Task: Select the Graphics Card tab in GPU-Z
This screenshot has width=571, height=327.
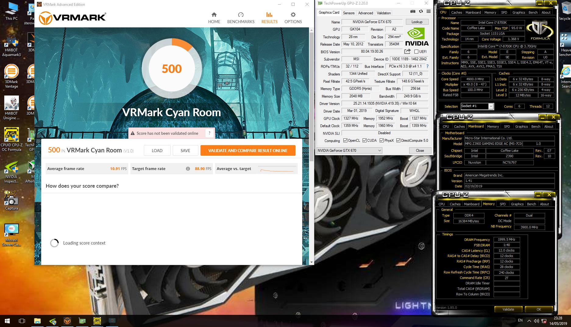Action: point(329,12)
